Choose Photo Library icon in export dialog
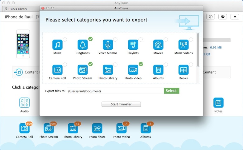Viewport: 243px width, 150px height. (108, 70)
